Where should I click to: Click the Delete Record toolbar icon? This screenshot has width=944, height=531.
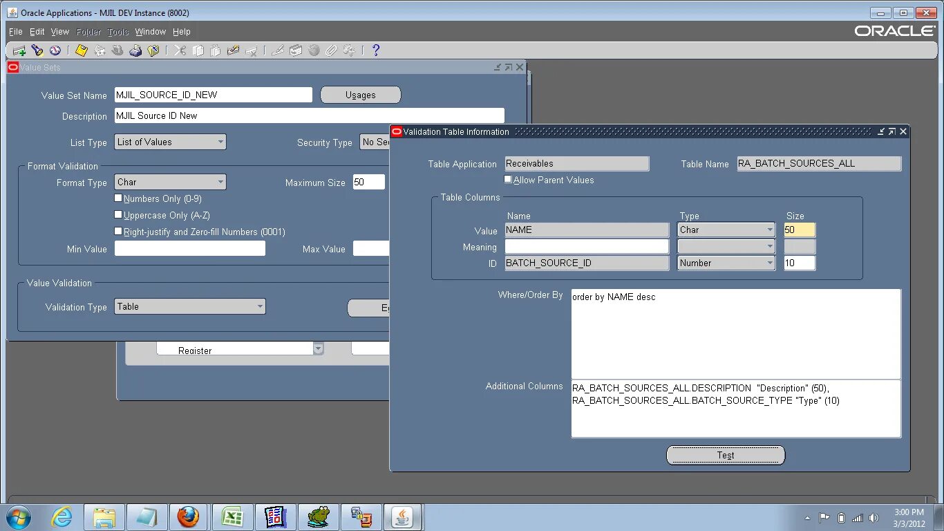(x=252, y=50)
